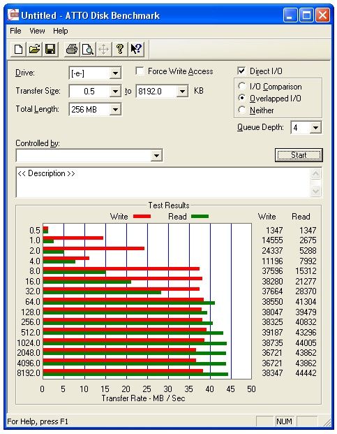
Task: Expand the Drive dropdown showing [-e-]
Action: 115,73
